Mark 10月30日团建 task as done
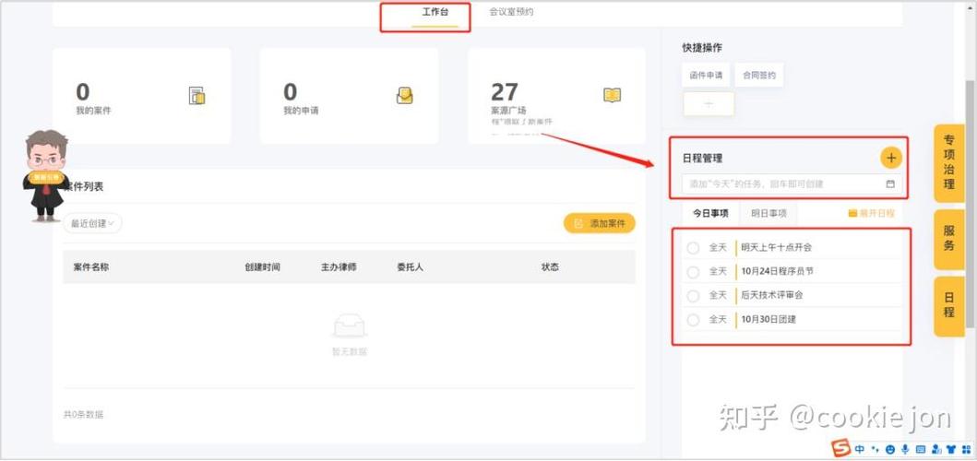The image size is (977, 461). click(x=692, y=320)
